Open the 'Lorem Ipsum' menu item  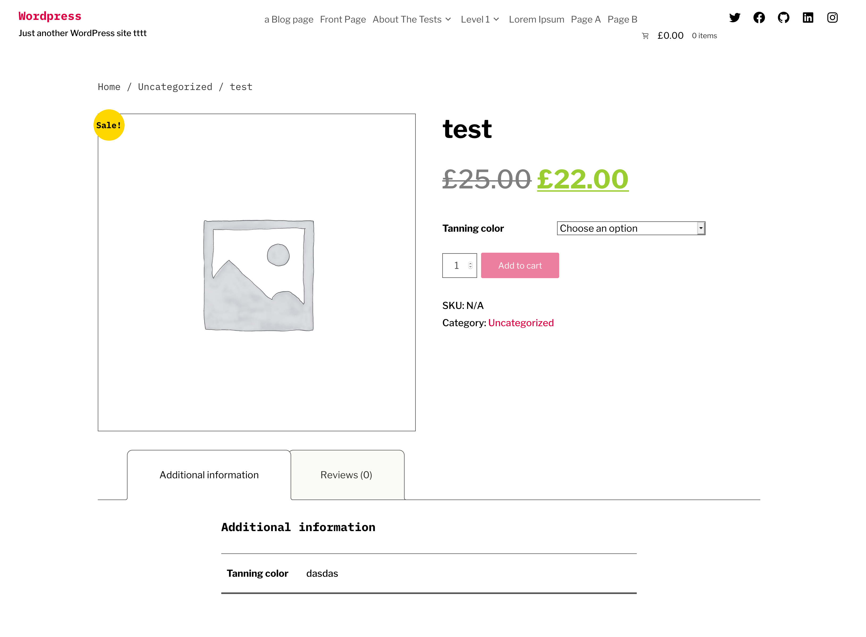coord(536,19)
